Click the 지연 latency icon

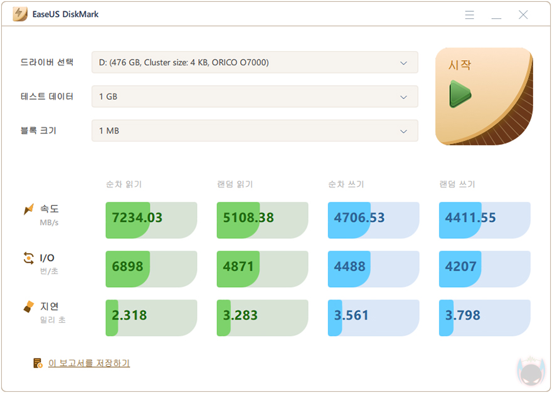[x=28, y=307]
